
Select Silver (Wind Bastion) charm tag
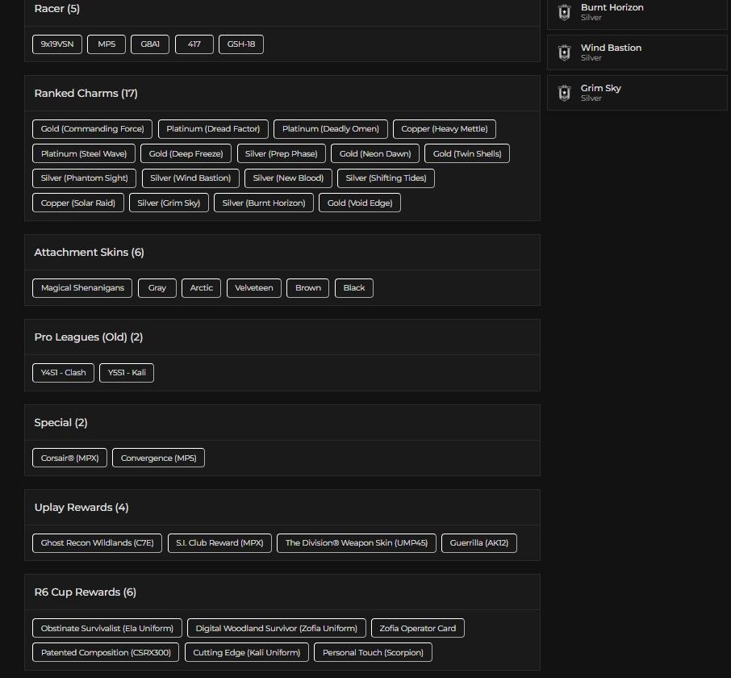190,178
